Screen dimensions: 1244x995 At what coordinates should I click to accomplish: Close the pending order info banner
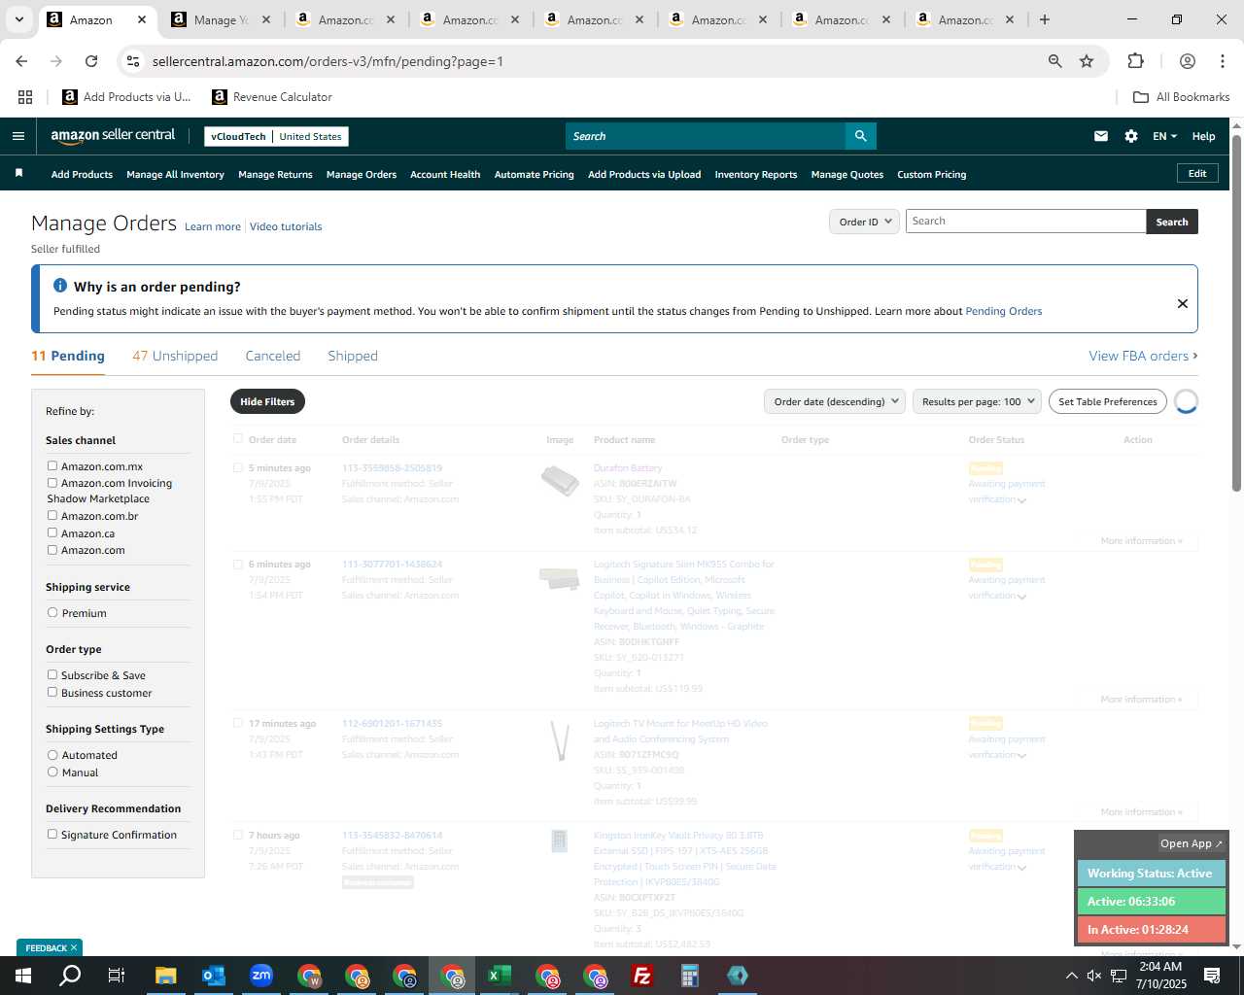pos(1183,303)
